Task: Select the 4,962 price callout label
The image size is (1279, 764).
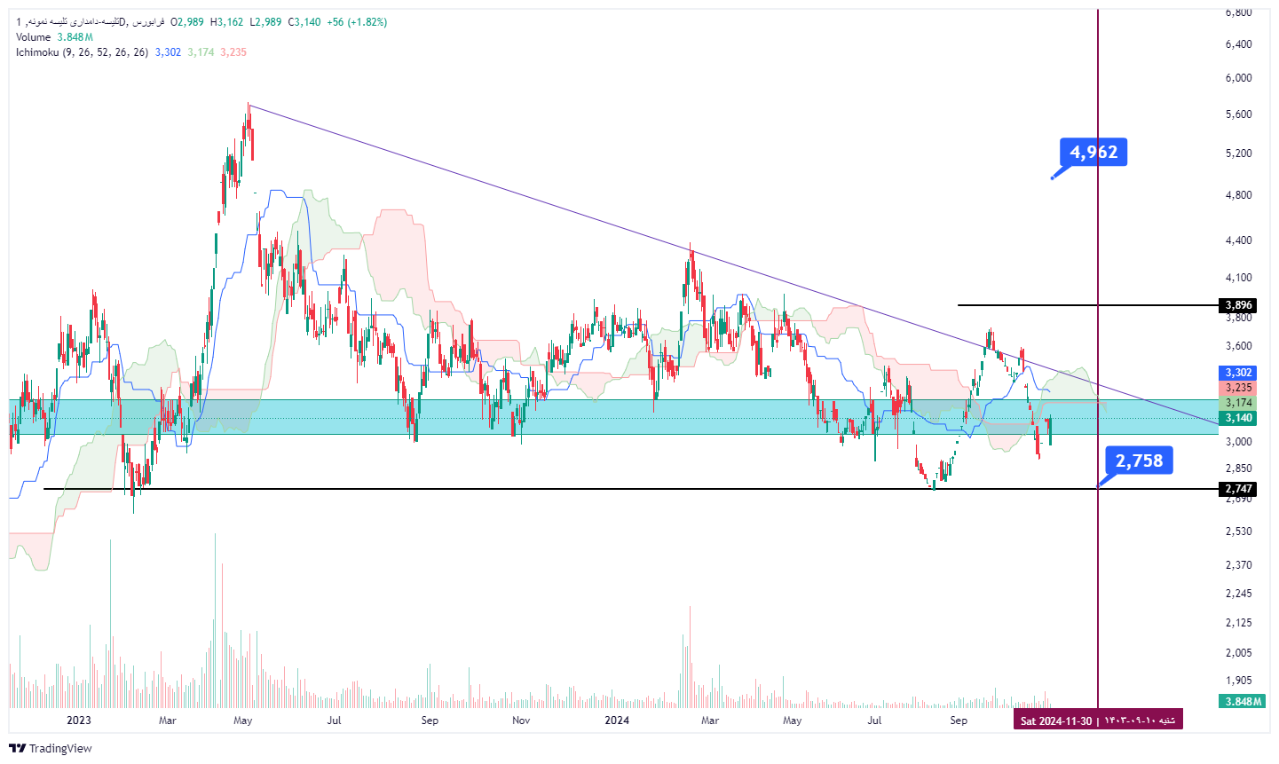Action: [1093, 152]
